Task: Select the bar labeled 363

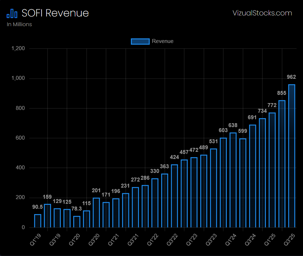Action: point(165,201)
